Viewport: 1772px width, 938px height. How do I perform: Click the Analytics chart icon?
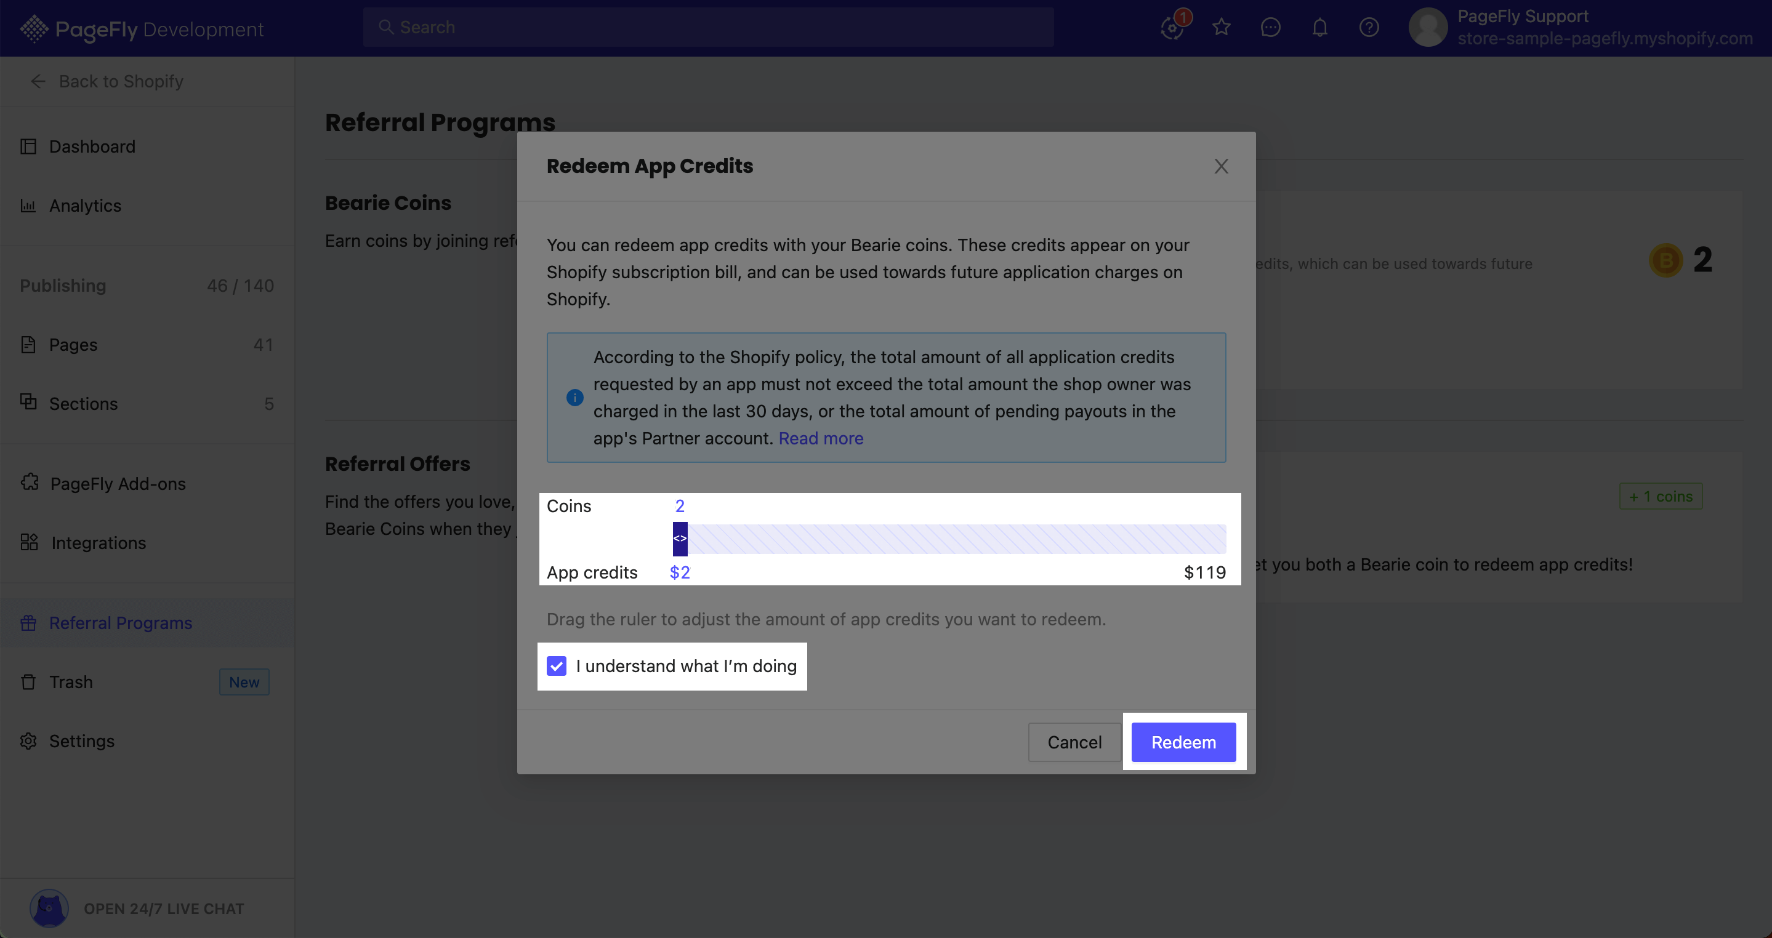(28, 205)
